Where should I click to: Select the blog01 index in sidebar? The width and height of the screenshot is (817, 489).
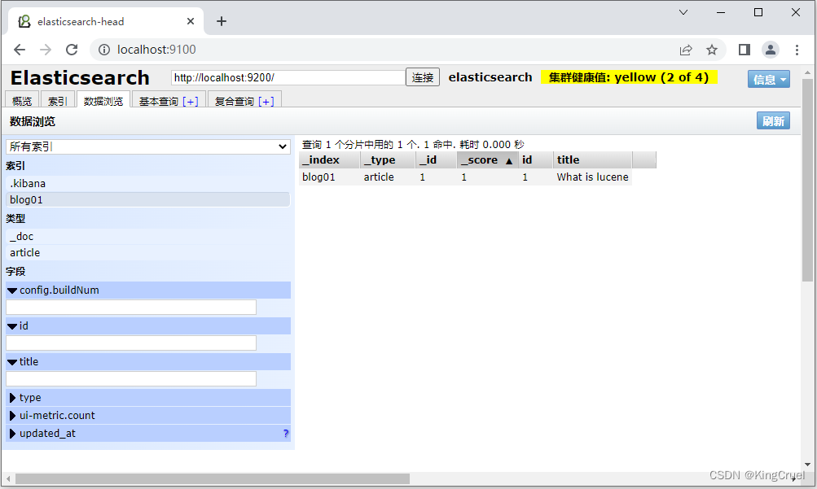pos(148,200)
